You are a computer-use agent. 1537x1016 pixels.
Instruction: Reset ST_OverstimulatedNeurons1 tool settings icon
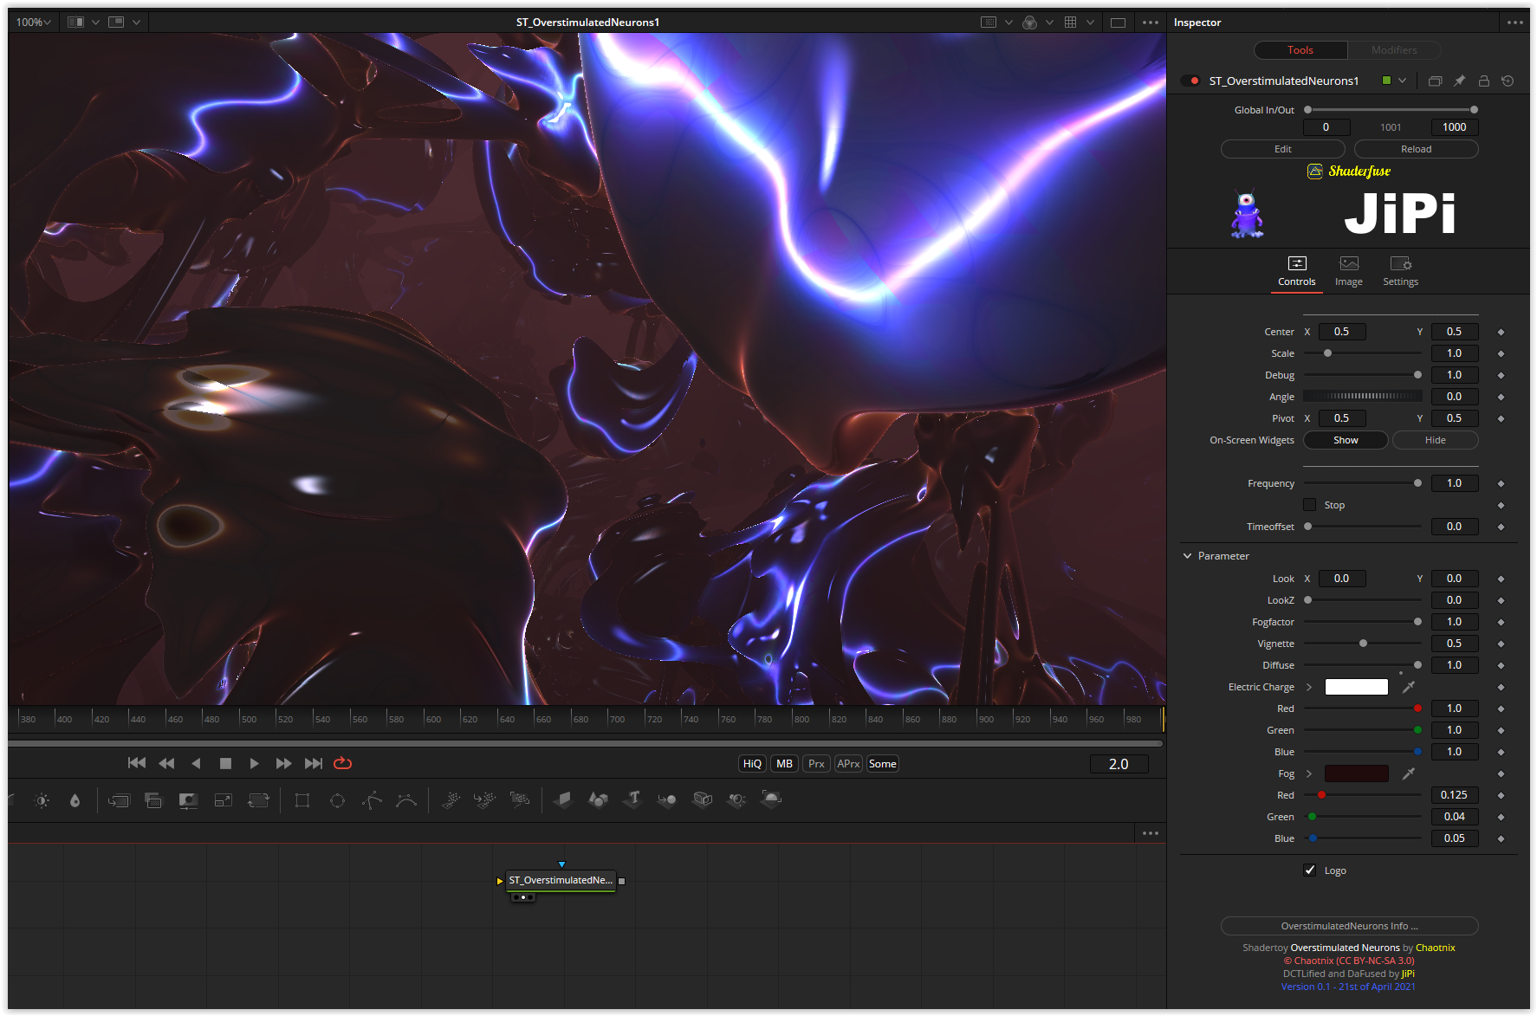(1508, 81)
